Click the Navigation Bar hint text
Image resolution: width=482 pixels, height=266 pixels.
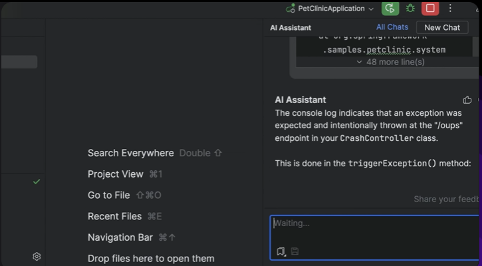coord(120,237)
